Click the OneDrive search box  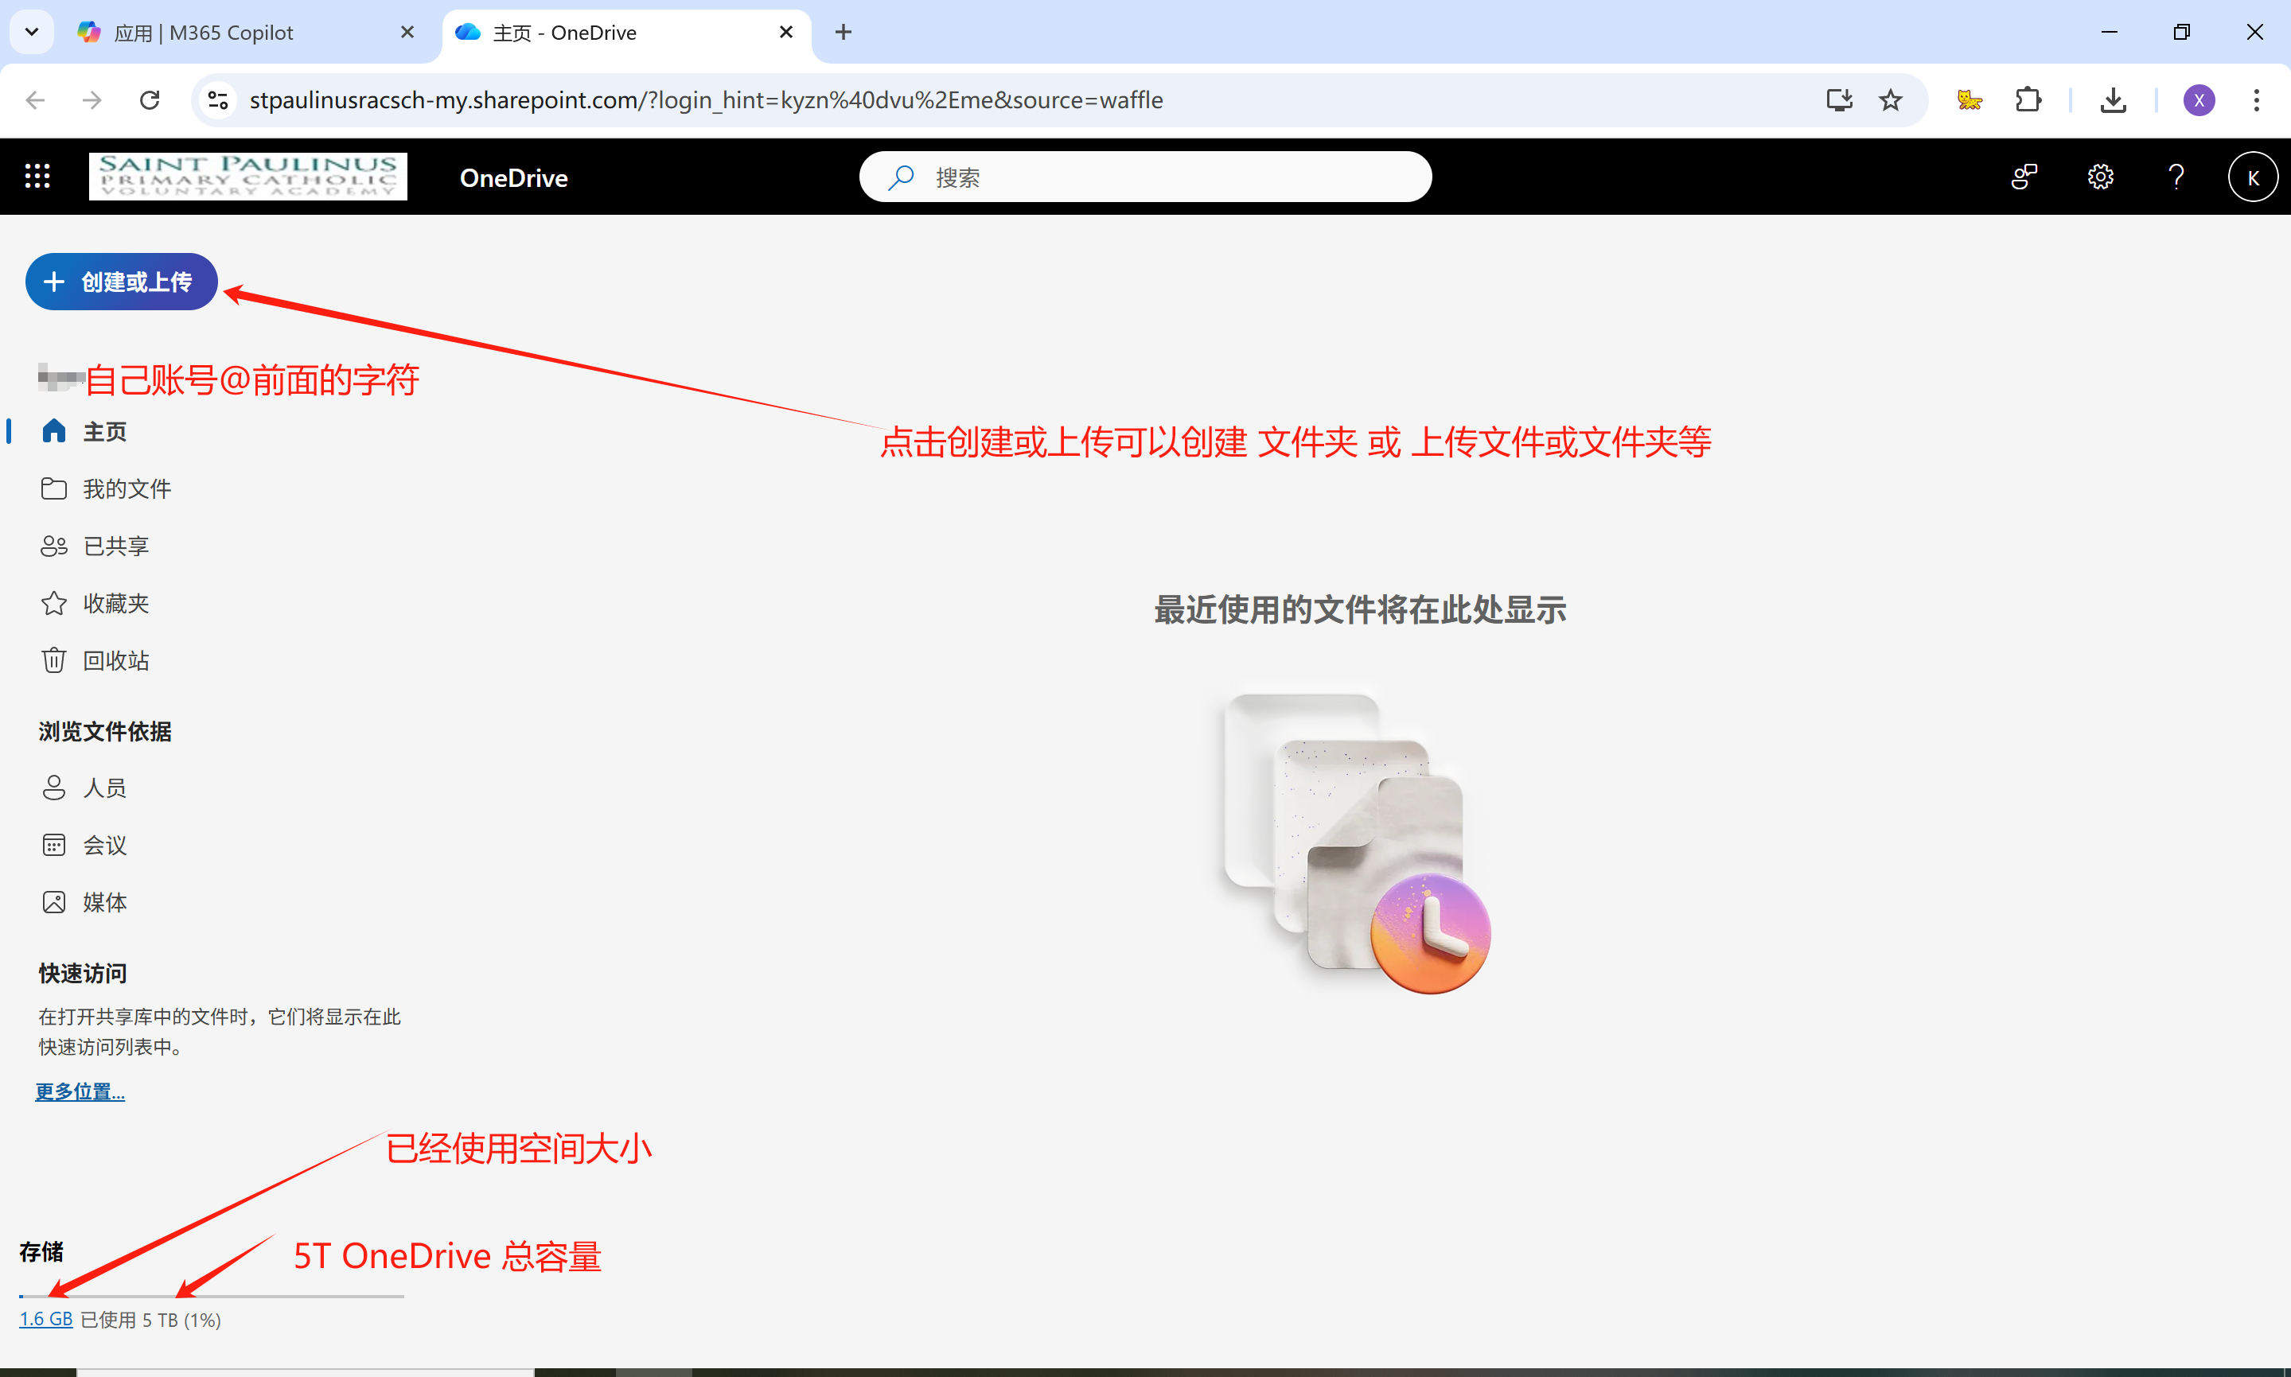1144,177
